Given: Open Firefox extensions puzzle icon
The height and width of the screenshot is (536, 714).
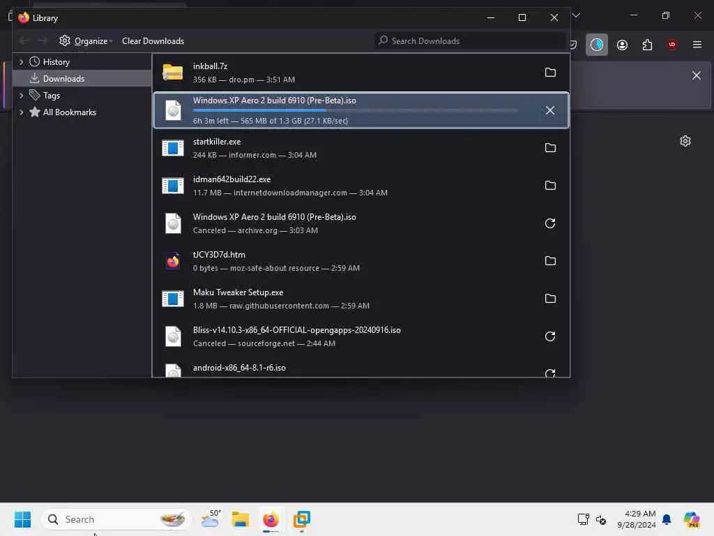Looking at the screenshot, I should coord(647,45).
